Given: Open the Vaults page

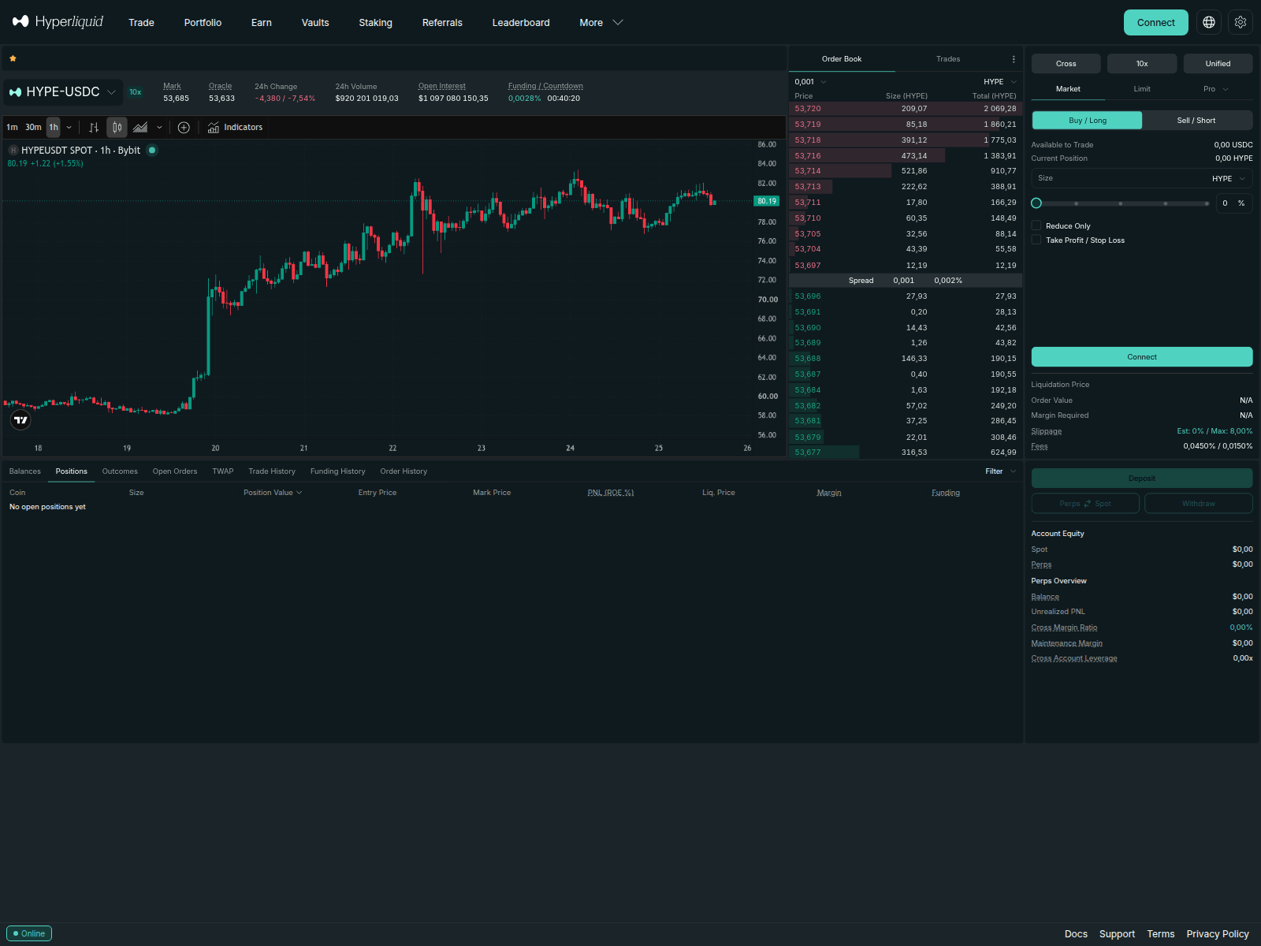Looking at the screenshot, I should [315, 23].
